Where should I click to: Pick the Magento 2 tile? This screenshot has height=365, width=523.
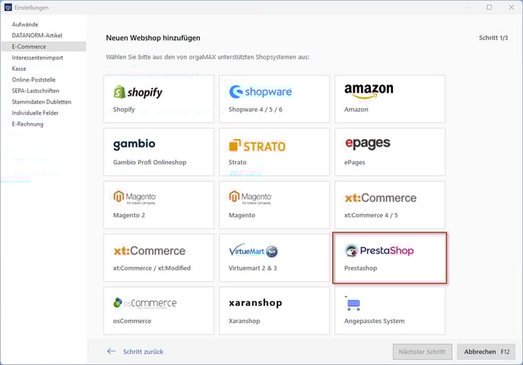point(159,205)
